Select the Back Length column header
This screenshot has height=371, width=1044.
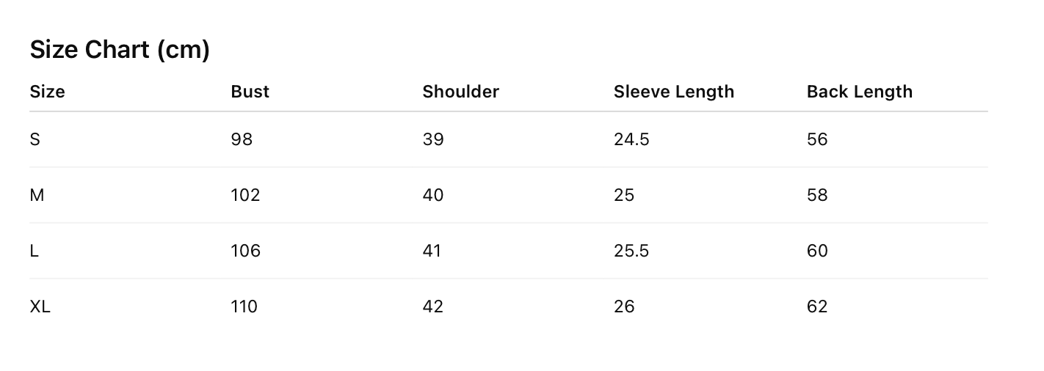[859, 92]
